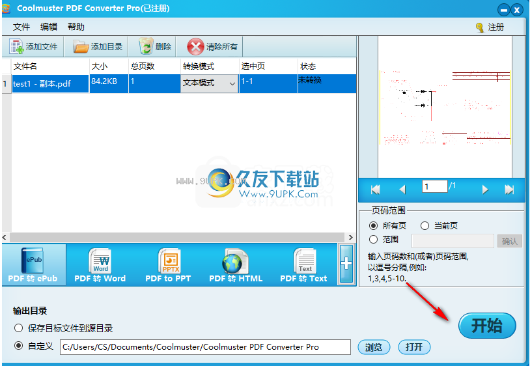Click the 删除 delete recycle bin icon

pos(146,46)
